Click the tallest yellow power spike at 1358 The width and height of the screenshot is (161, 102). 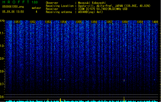click(124, 99)
